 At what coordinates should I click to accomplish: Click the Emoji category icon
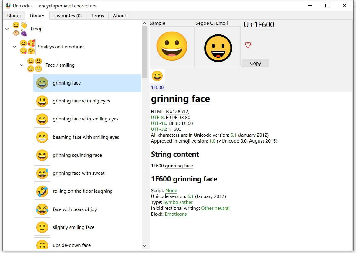(20, 29)
